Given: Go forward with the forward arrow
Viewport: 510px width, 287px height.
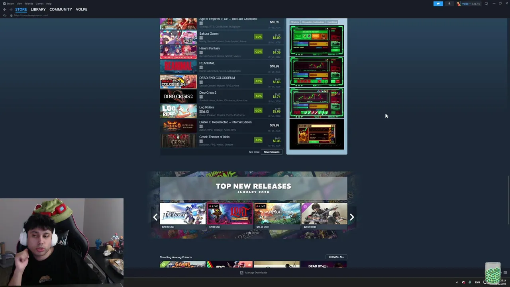Looking at the screenshot, I should pos(11,9).
